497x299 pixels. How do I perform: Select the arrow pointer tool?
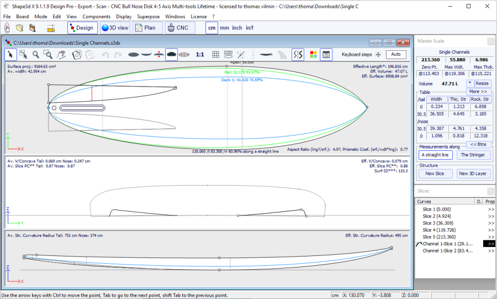(10, 54)
